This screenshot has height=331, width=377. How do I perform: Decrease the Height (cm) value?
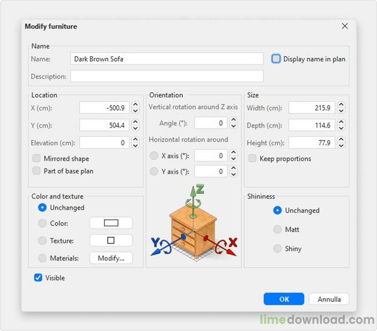click(341, 145)
